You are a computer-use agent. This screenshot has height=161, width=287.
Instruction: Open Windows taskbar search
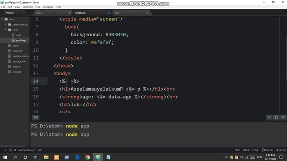coord(15,157)
